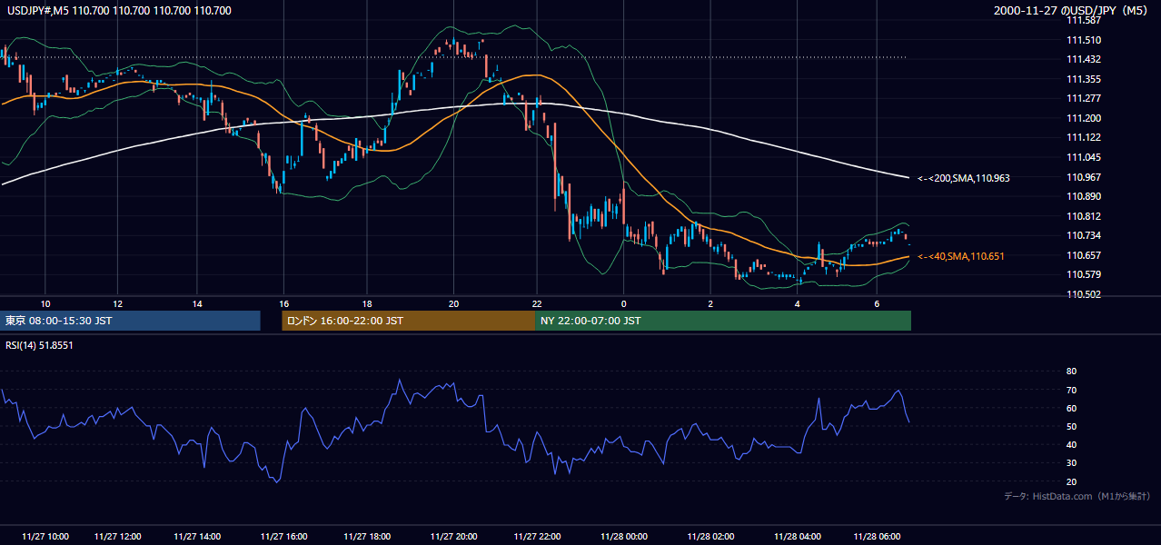Click the 111.510 price axis label
The image size is (1161, 545).
tap(1083, 40)
